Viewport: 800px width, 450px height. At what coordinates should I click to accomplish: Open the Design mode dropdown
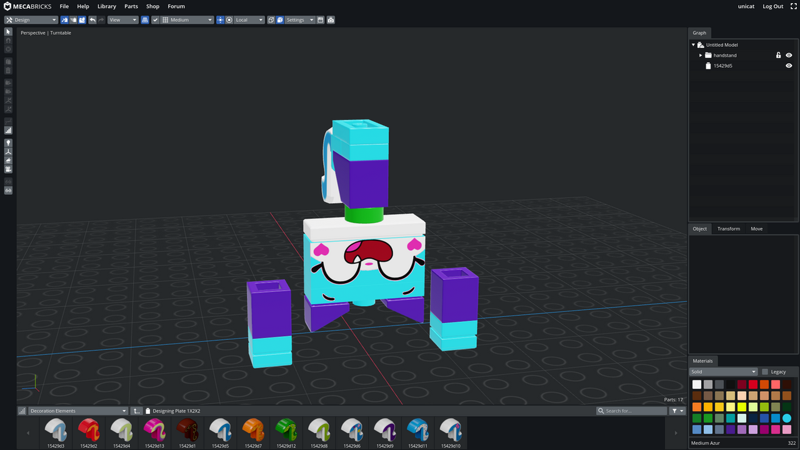click(x=31, y=20)
